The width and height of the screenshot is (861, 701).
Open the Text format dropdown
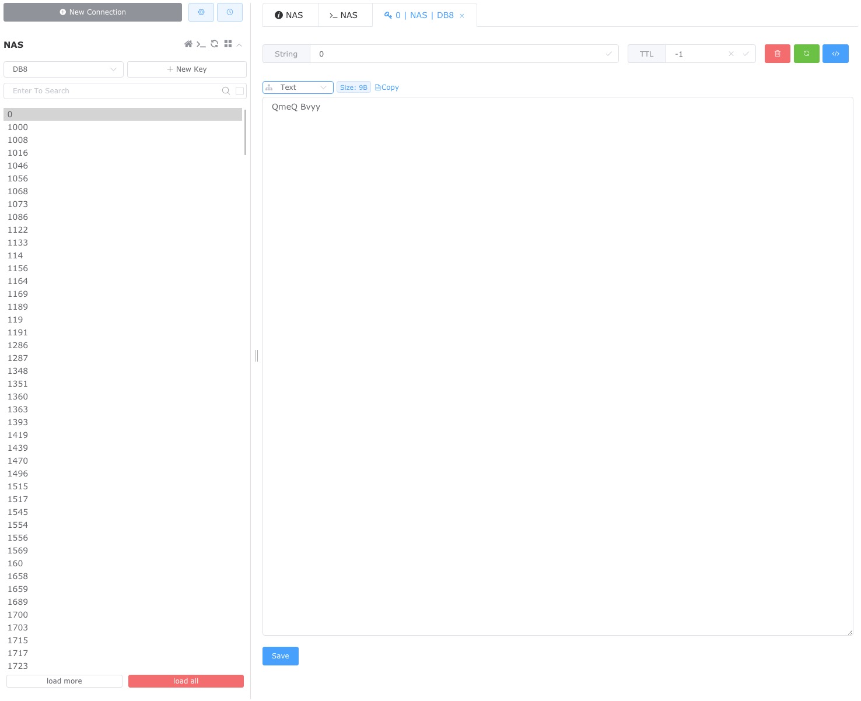click(297, 87)
